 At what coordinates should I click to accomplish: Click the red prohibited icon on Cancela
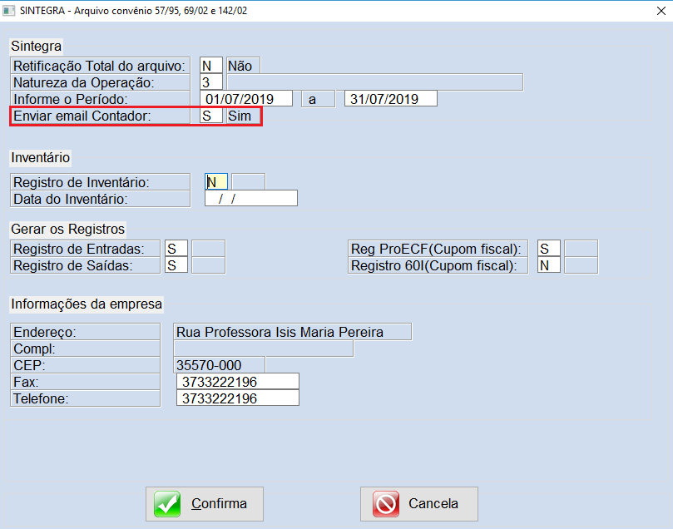(386, 504)
